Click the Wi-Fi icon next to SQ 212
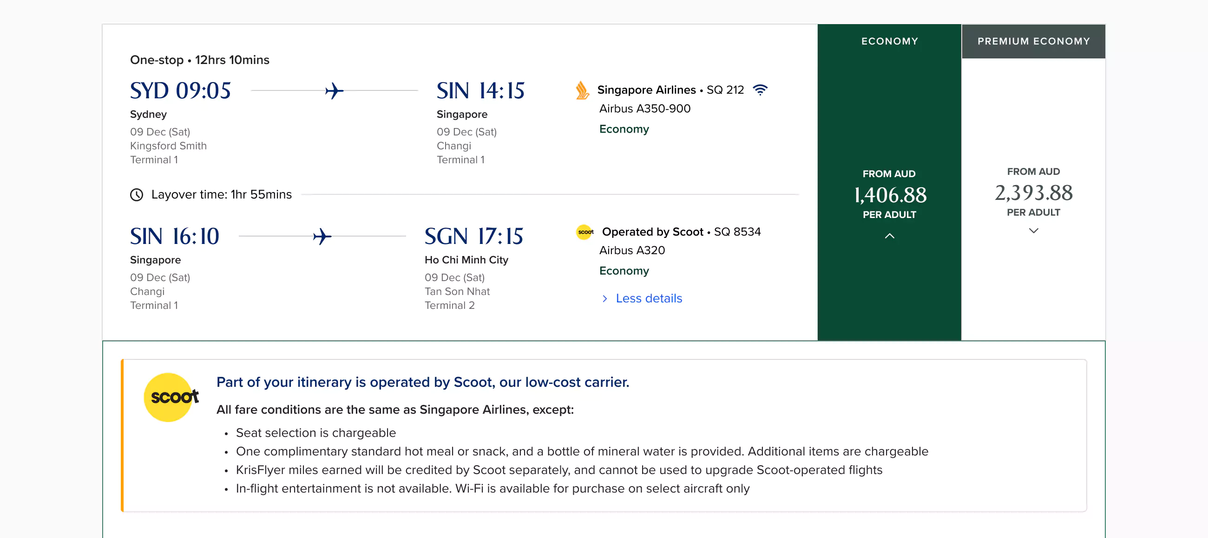This screenshot has height=538, width=1208. [760, 90]
